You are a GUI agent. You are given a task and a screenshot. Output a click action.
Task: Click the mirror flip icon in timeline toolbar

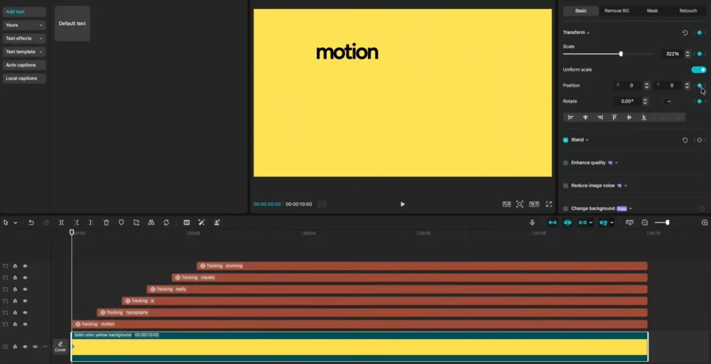click(x=151, y=223)
